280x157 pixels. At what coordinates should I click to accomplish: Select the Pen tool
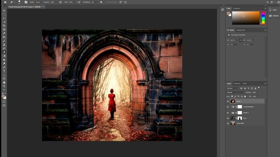click(x=4, y=67)
